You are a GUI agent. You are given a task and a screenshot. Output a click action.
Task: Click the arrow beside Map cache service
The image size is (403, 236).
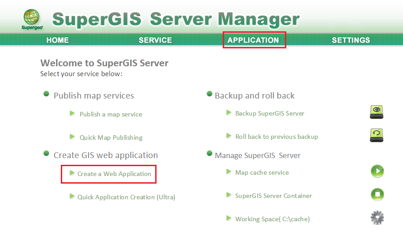coord(229,172)
